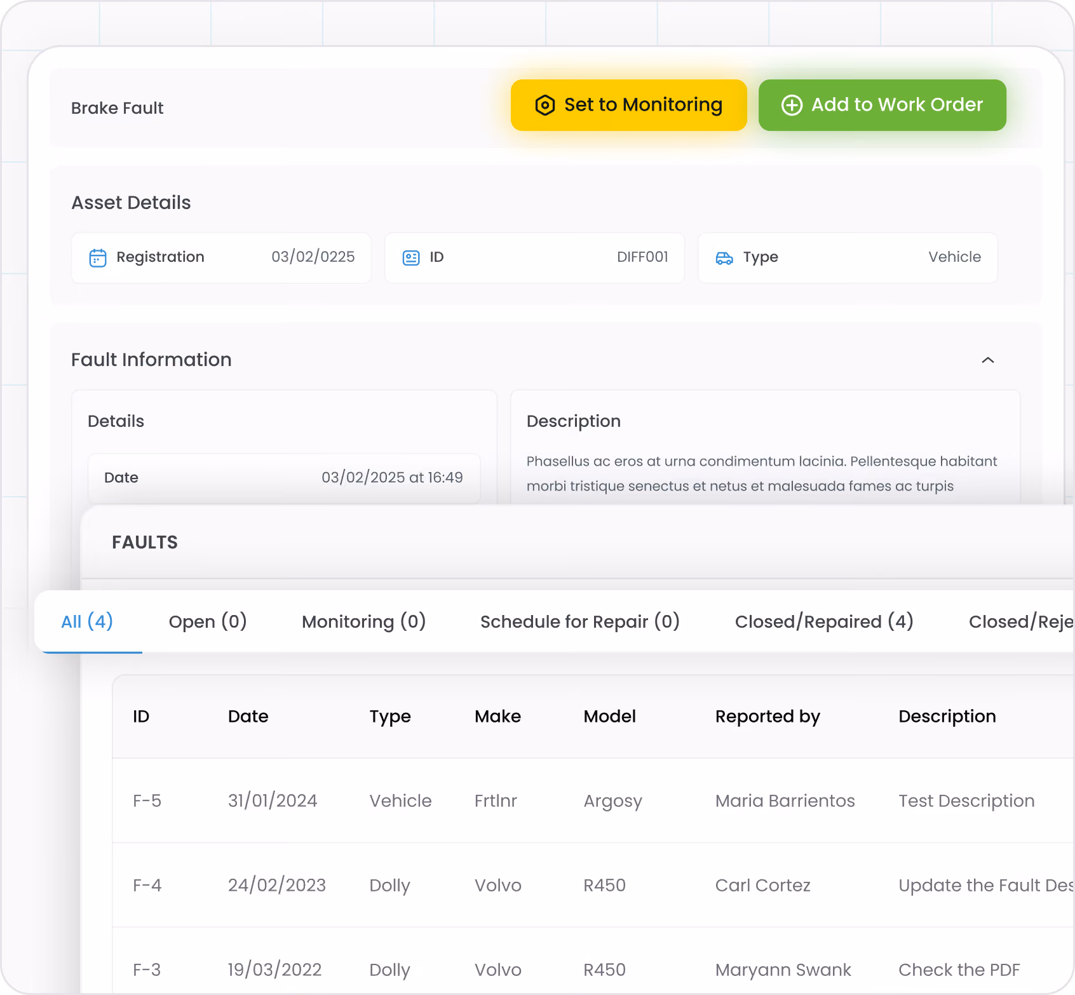The width and height of the screenshot is (1075, 995).
Task: Click the asset Type value Vehicle
Action: tap(954, 257)
